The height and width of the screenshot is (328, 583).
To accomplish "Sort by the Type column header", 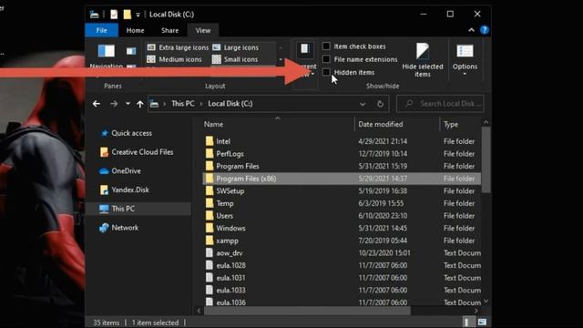I will point(451,124).
